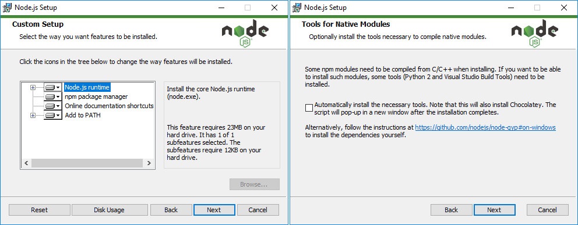This screenshot has width=578, height=225.
Task: Open the node-gyp on-windows GitHub link
Action: pos(485,127)
